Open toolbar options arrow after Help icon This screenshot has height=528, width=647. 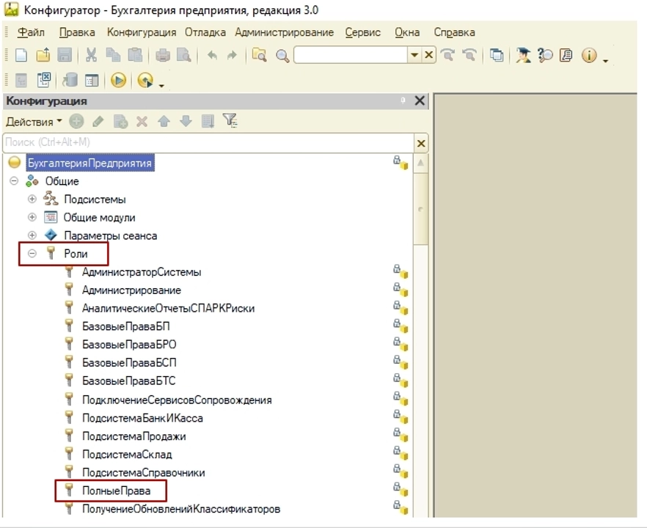click(605, 61)
